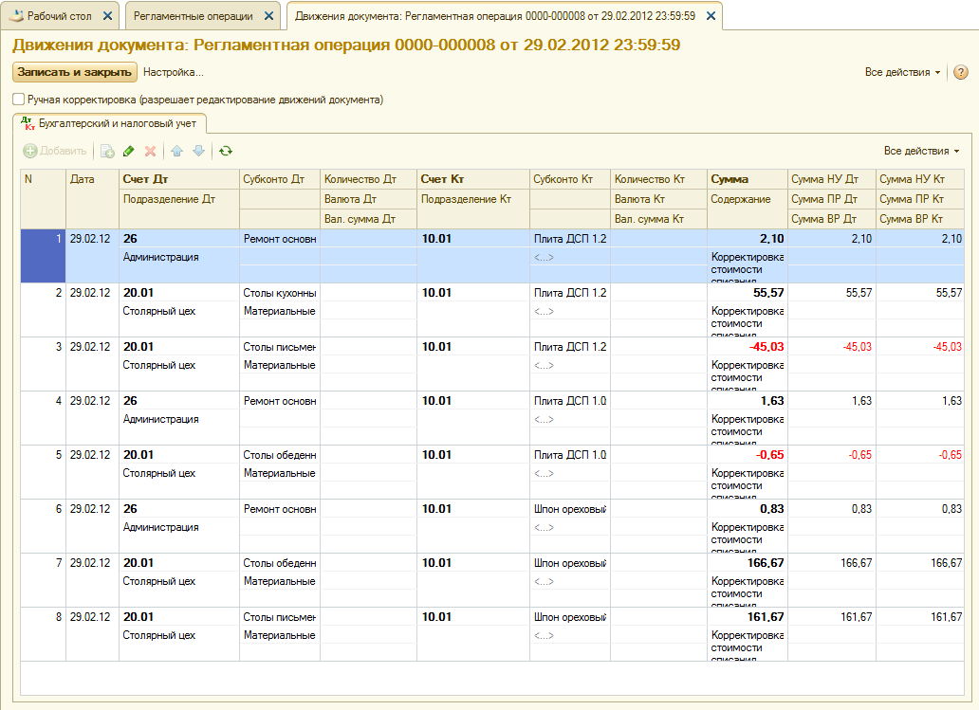This screenshot has height=710, width=979.
Task: Click the Подразделение Дт header cell
Action: (178, 199)
